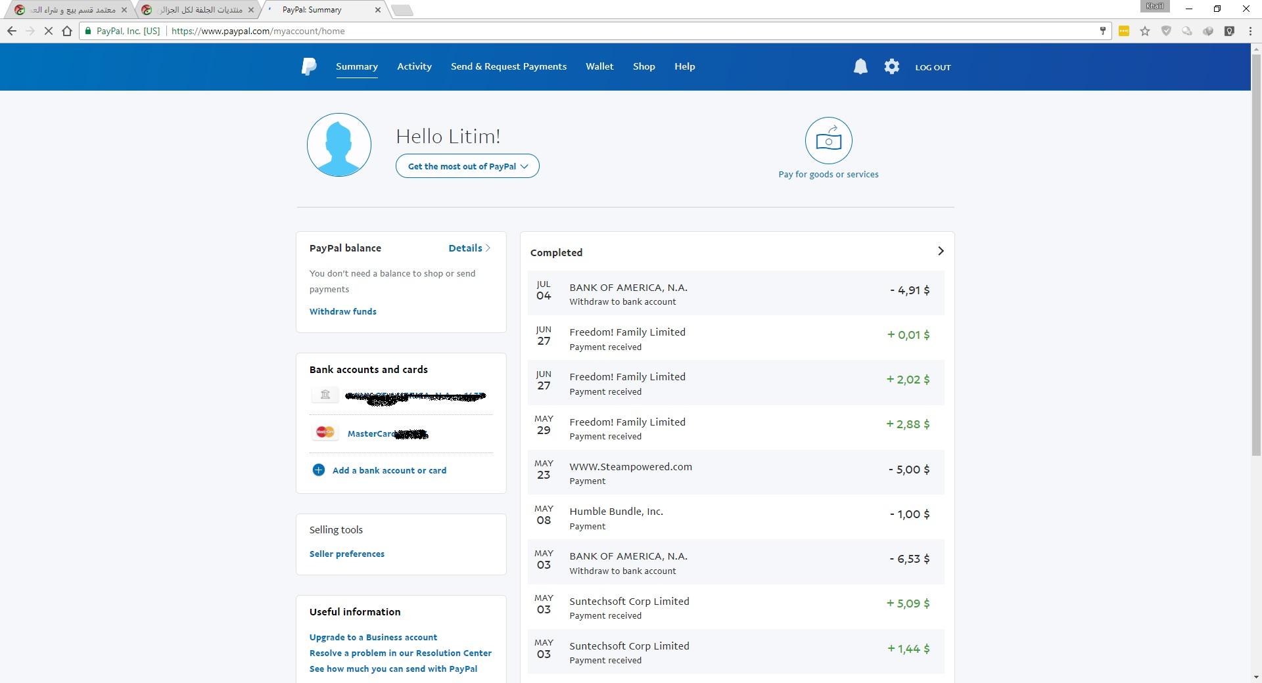1262x683 pixels.
Task: Open PayPal balance Details
Action: pos(469,248)
